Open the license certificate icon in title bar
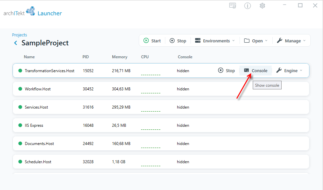The width and height of the screenshot is (323, 190). click(233, 6)
